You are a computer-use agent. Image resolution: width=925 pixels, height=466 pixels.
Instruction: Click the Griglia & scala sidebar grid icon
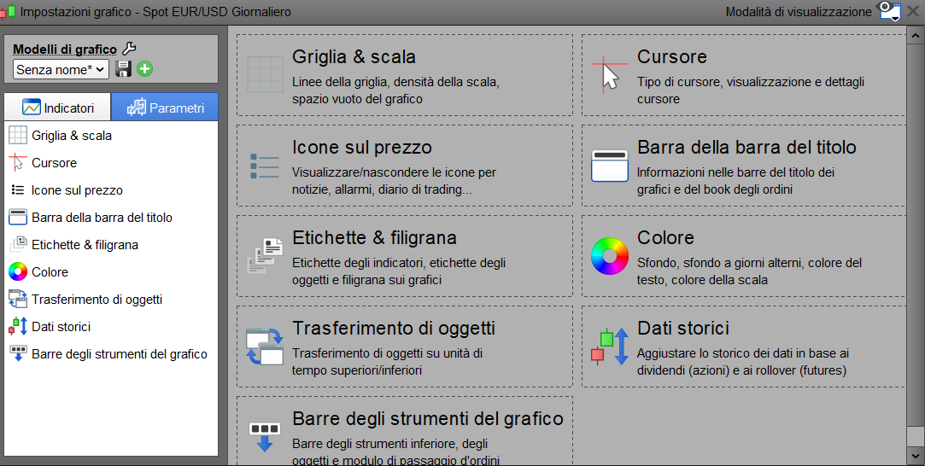pos(18,136)
